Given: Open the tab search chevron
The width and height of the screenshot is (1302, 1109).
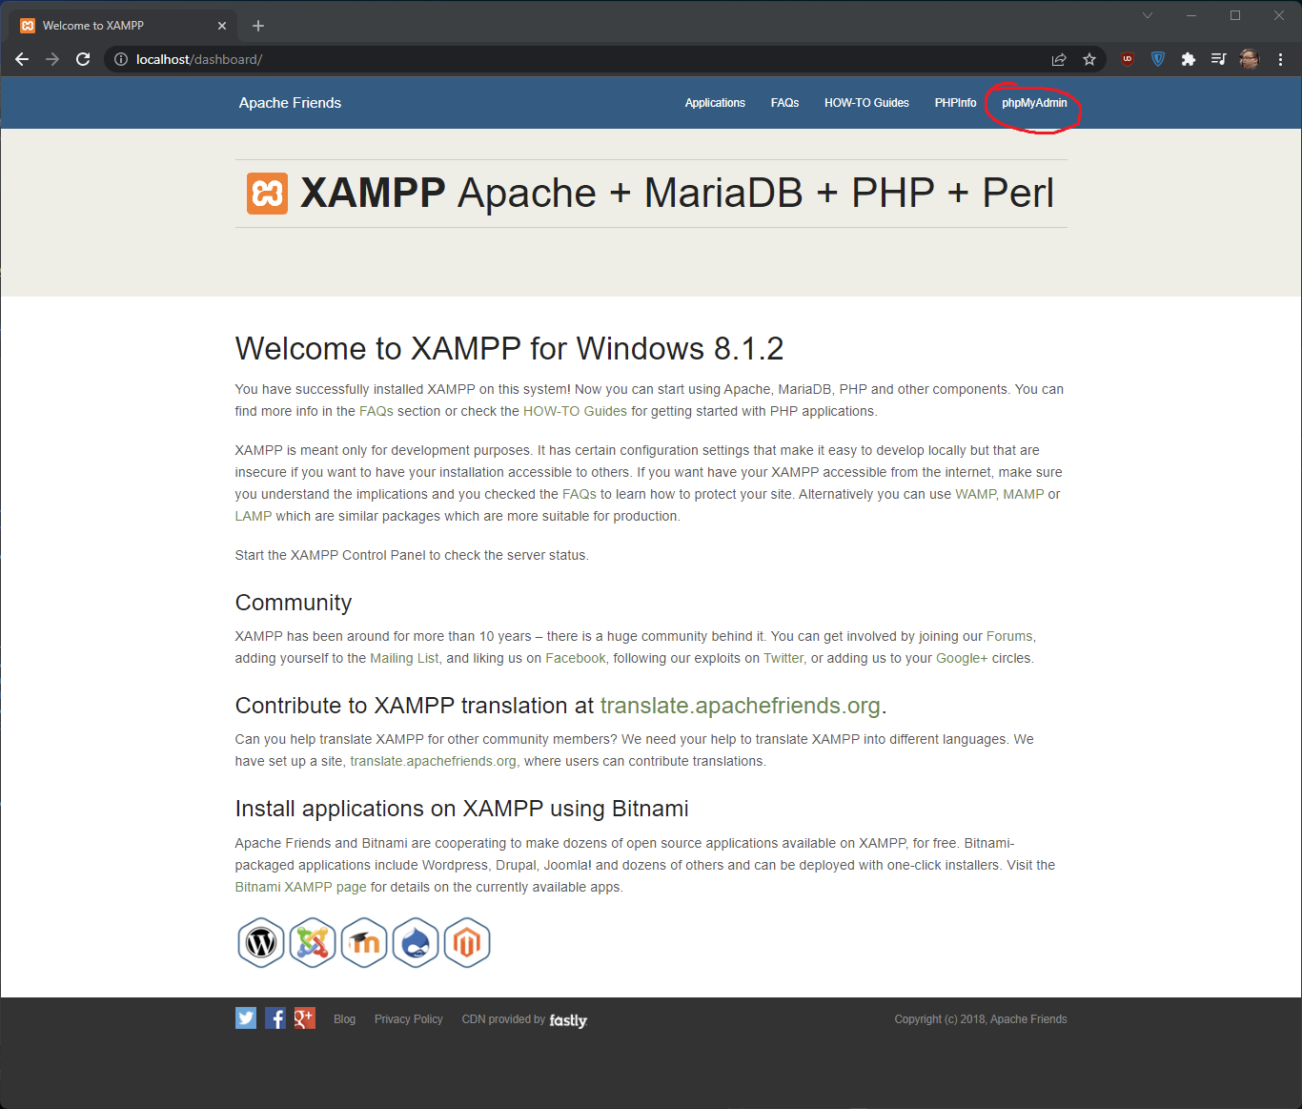Looking at the screenshot, I should (1148, 15).
